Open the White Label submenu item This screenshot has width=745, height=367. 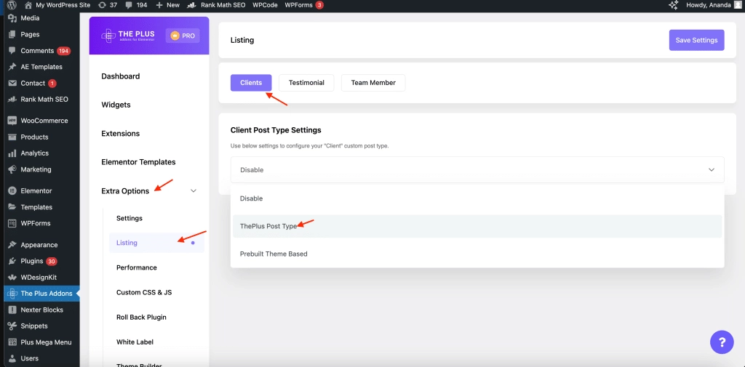coord(135,342)
